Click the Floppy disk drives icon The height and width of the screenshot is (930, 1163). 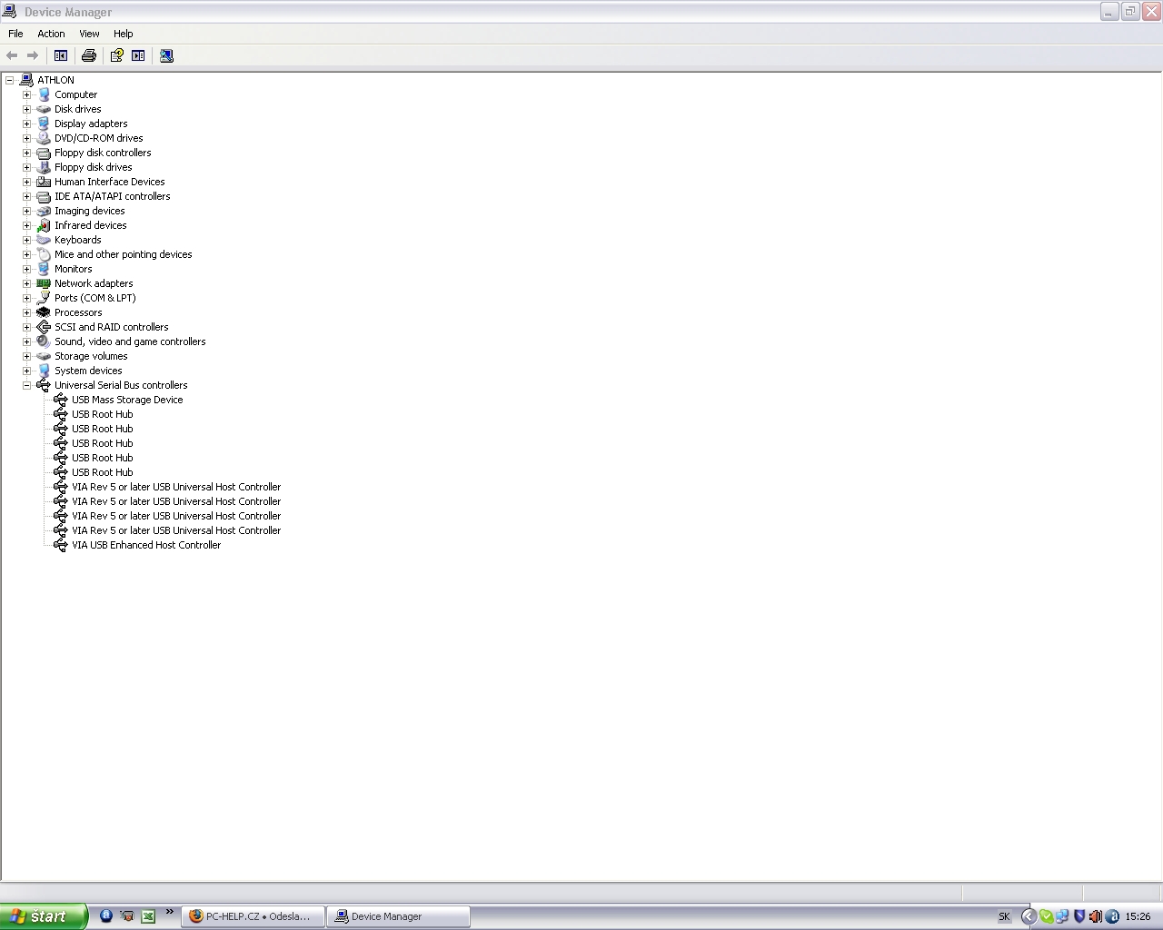(x=44, y=167)
